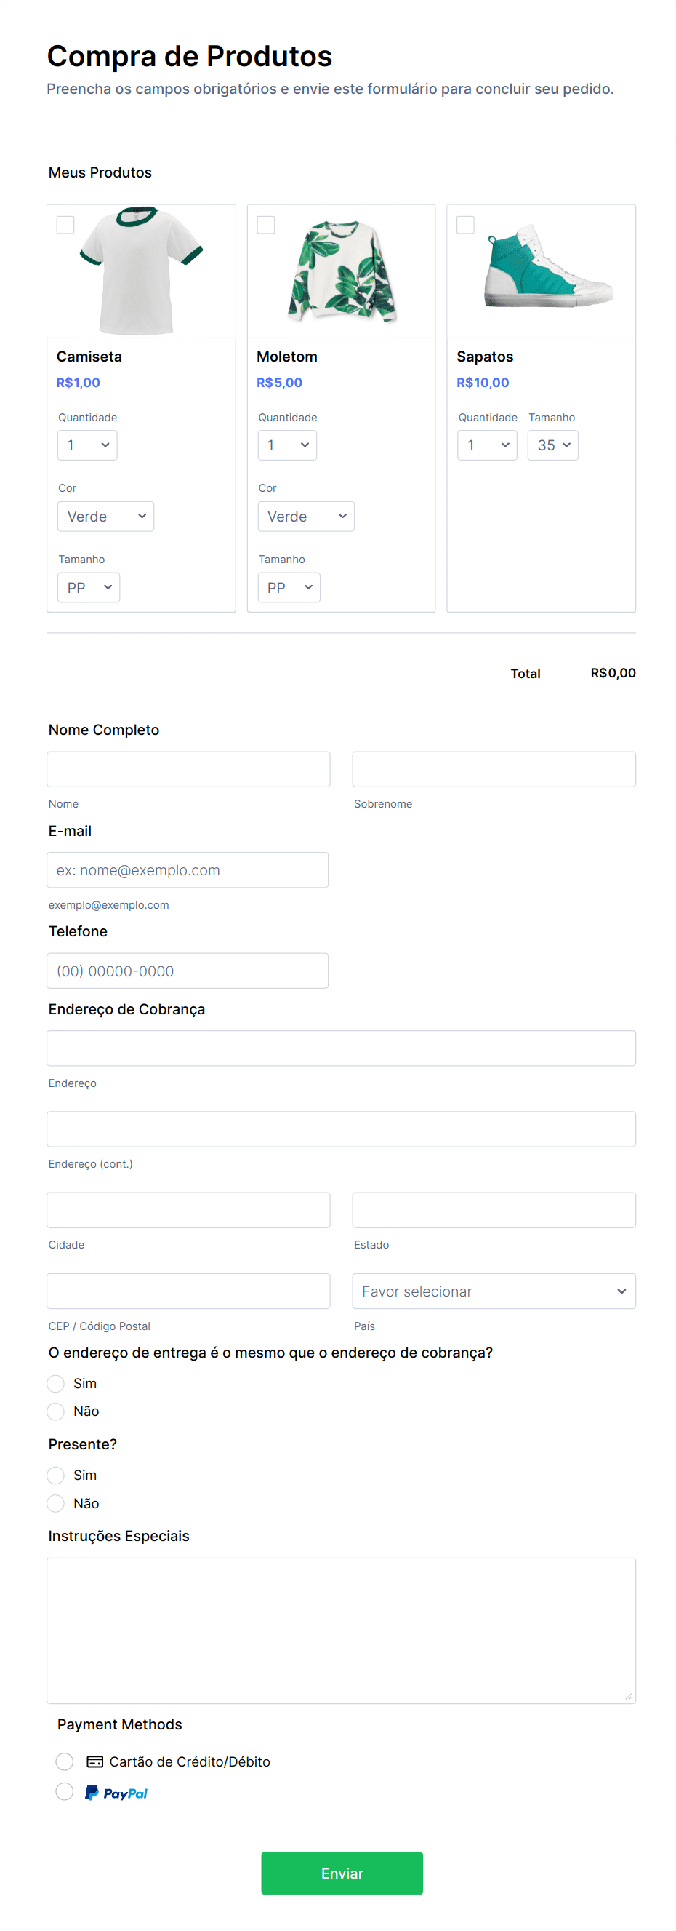Tick the Camiseta product checkbox
The height and width of the screenshot is (1931, 676).
[x=66, y=225]
